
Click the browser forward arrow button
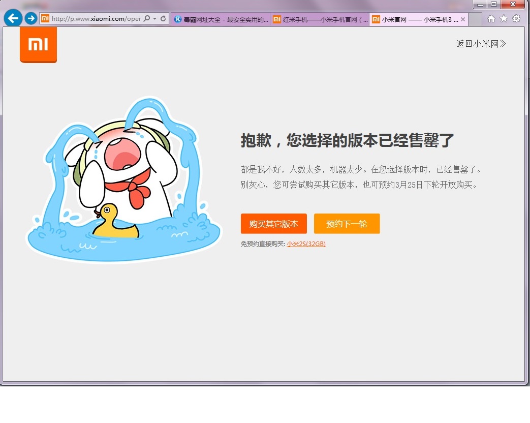point(31,18)
